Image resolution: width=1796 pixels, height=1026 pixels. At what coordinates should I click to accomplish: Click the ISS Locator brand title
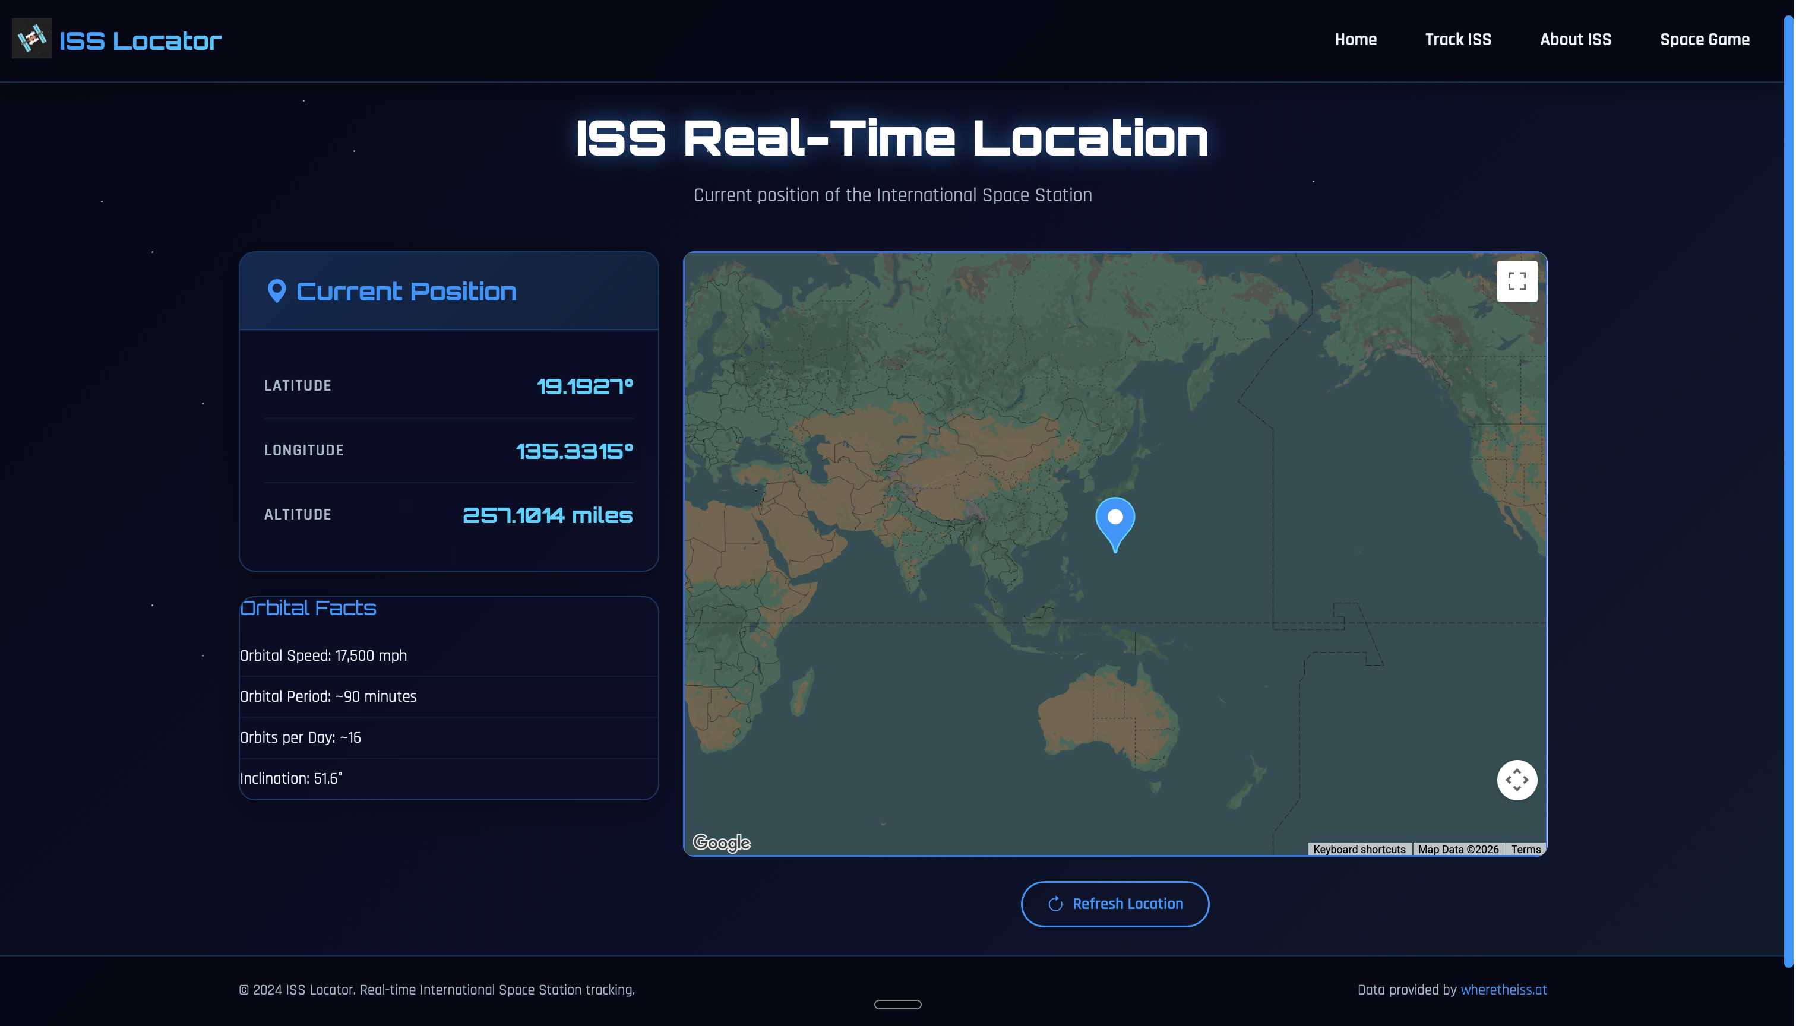click(x=140, y=41)
